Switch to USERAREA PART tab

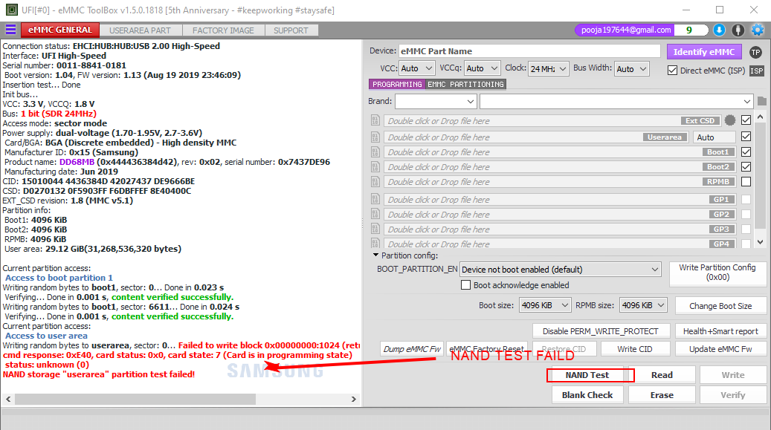(140, 30)
